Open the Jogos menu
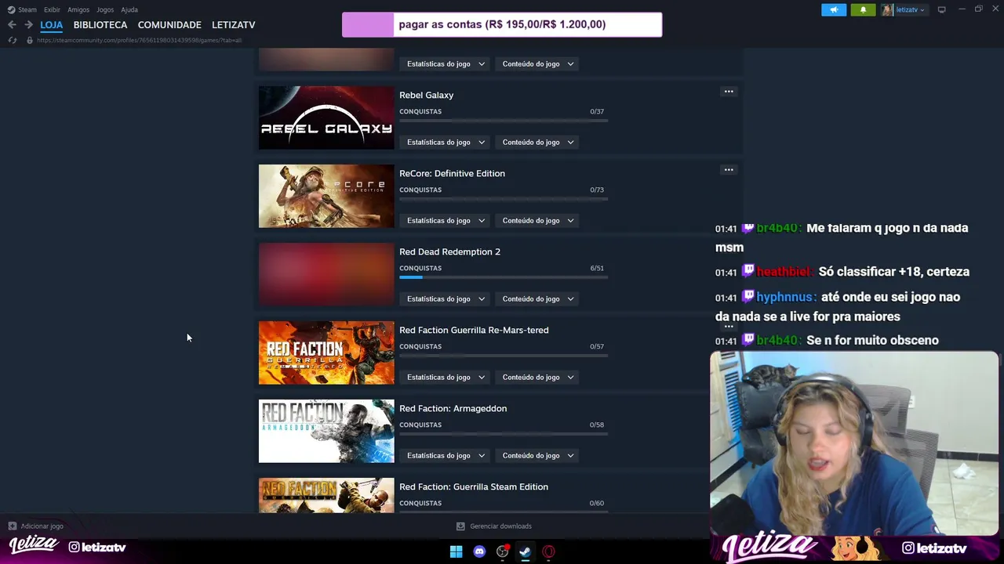This screenshot has width=1004, height=564. click(x=105, y=9)
